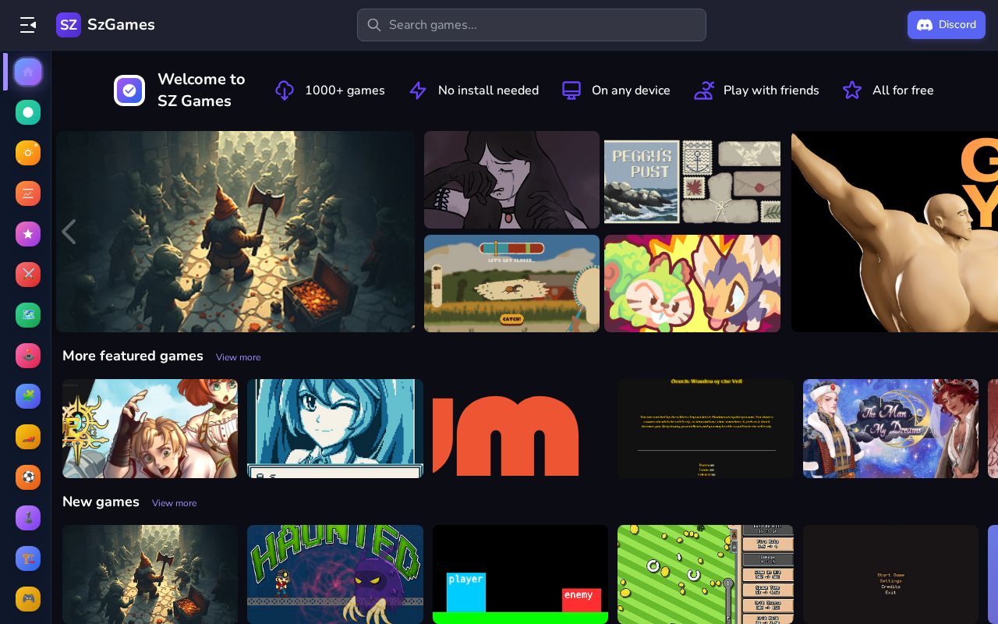Open the chess piece sidebar category
998x624 pixels.
[x=28, y=518]
